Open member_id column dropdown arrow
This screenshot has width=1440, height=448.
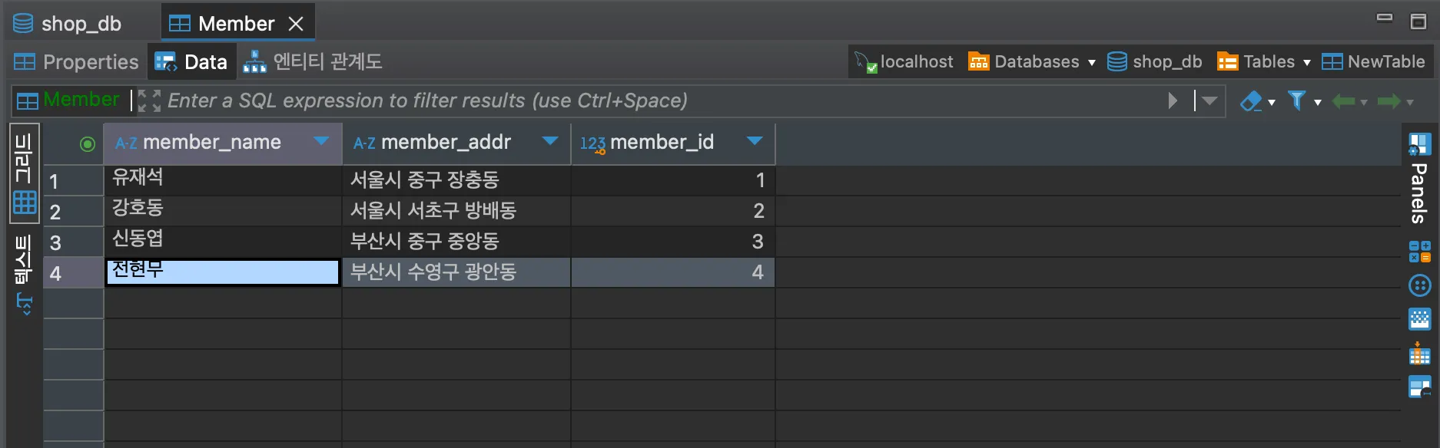tap(755, 141)
